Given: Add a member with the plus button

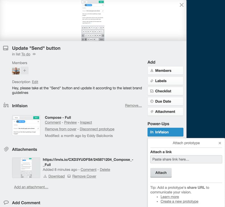Looking at the screenshot, I should click(25, 71).
